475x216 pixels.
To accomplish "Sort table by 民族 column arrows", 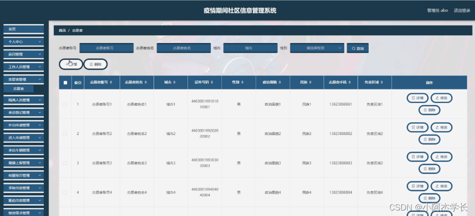I will point(310,82).
